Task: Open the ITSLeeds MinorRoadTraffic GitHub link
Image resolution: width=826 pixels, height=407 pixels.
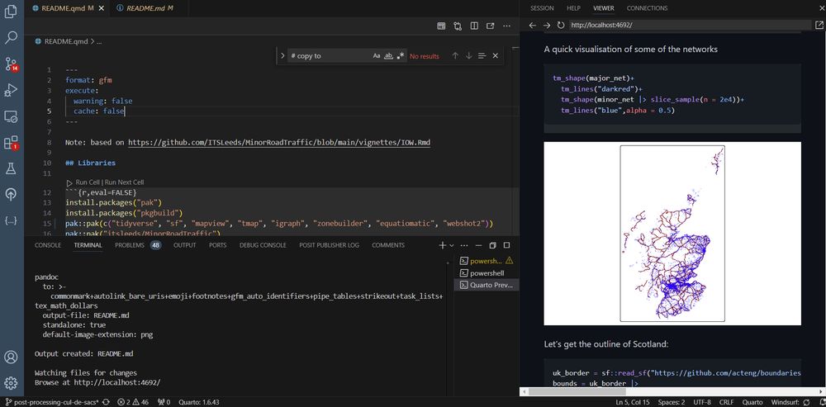Action: pyautogui.click(x=279, y=143)
